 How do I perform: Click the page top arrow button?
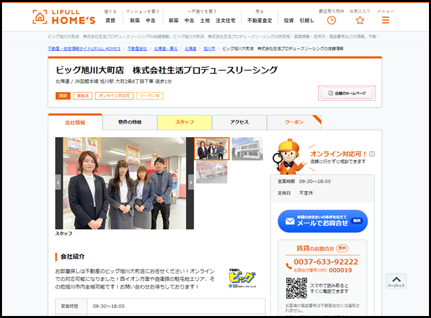[x=396, y=281]
